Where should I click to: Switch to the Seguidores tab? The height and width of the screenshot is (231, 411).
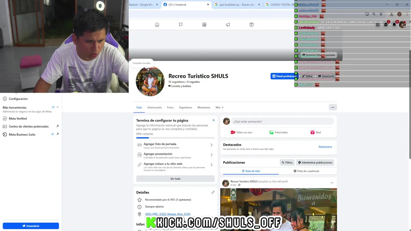(185, 107)
